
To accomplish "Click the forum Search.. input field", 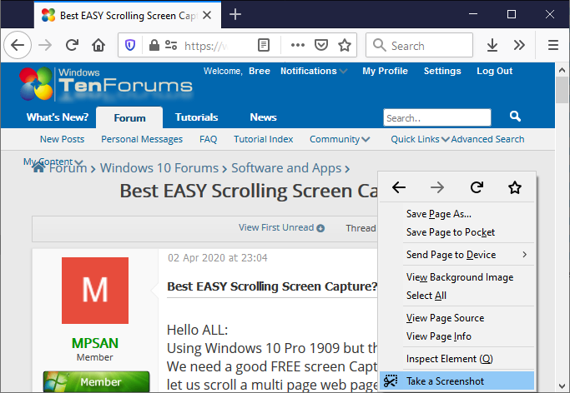I will coord(437,118).
